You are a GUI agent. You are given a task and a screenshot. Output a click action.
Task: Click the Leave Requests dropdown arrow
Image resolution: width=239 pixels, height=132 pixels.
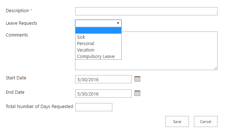118,23
